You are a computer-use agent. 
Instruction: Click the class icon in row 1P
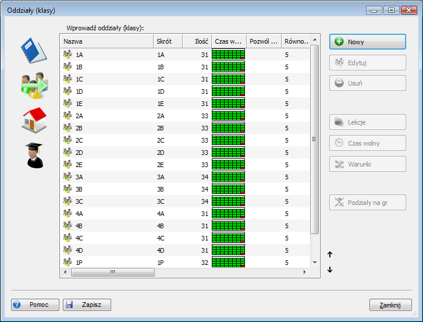tap(67, 262)
